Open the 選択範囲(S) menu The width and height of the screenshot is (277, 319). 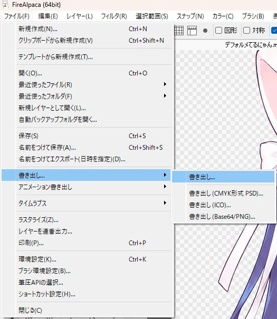152,16
